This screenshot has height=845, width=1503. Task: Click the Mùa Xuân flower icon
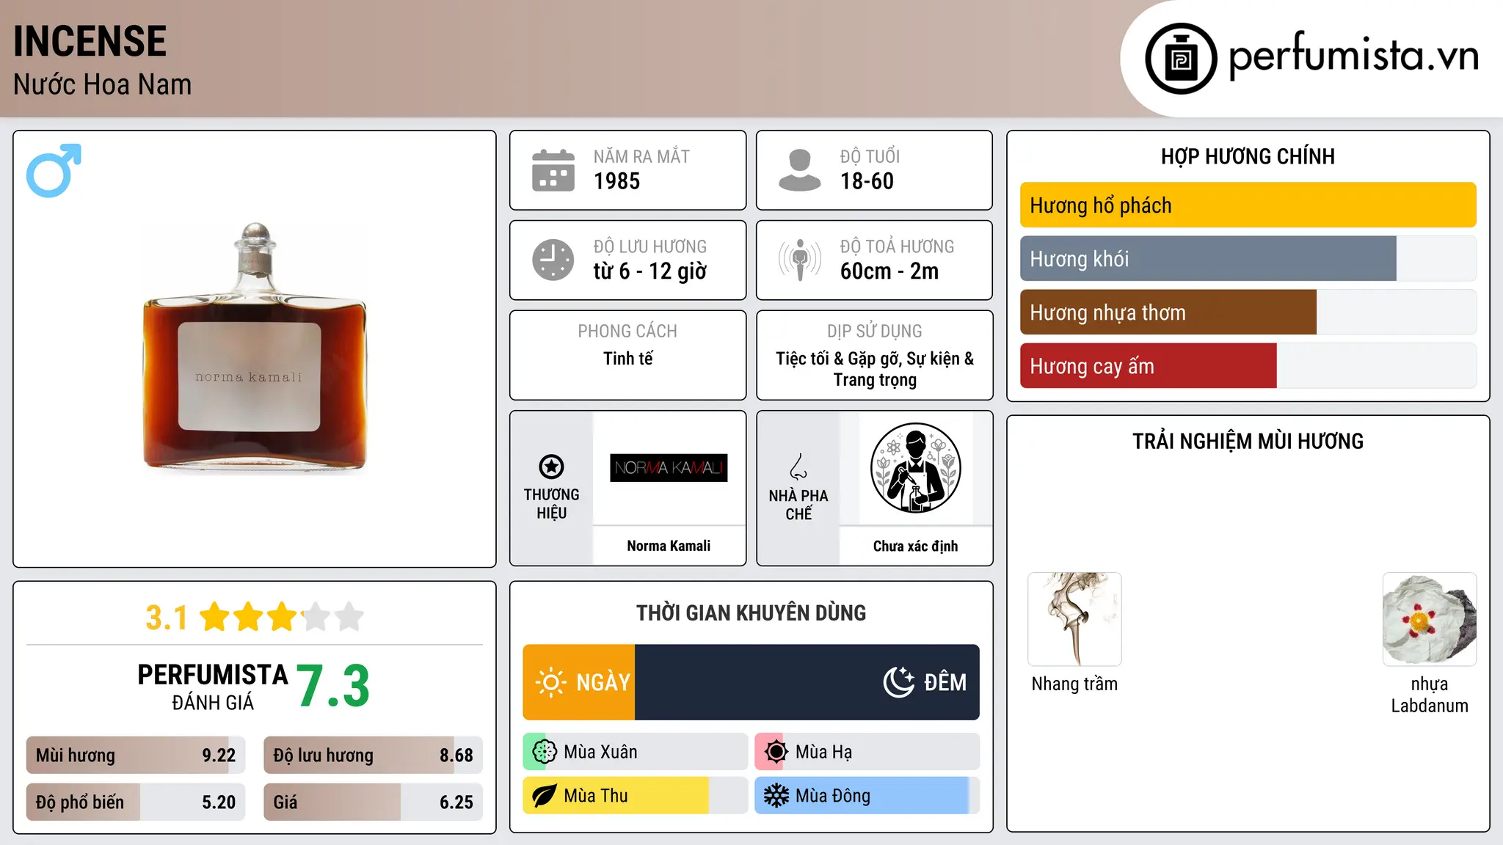coord(545,752)
